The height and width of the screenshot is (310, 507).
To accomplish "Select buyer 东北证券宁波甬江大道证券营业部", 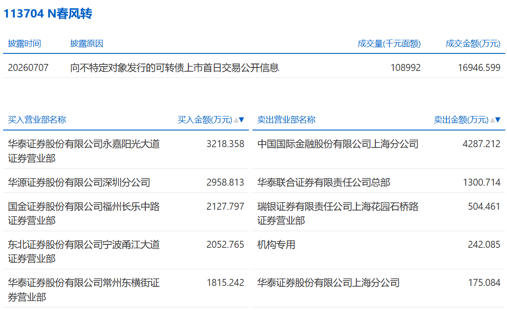I will [x=84, y=251].
